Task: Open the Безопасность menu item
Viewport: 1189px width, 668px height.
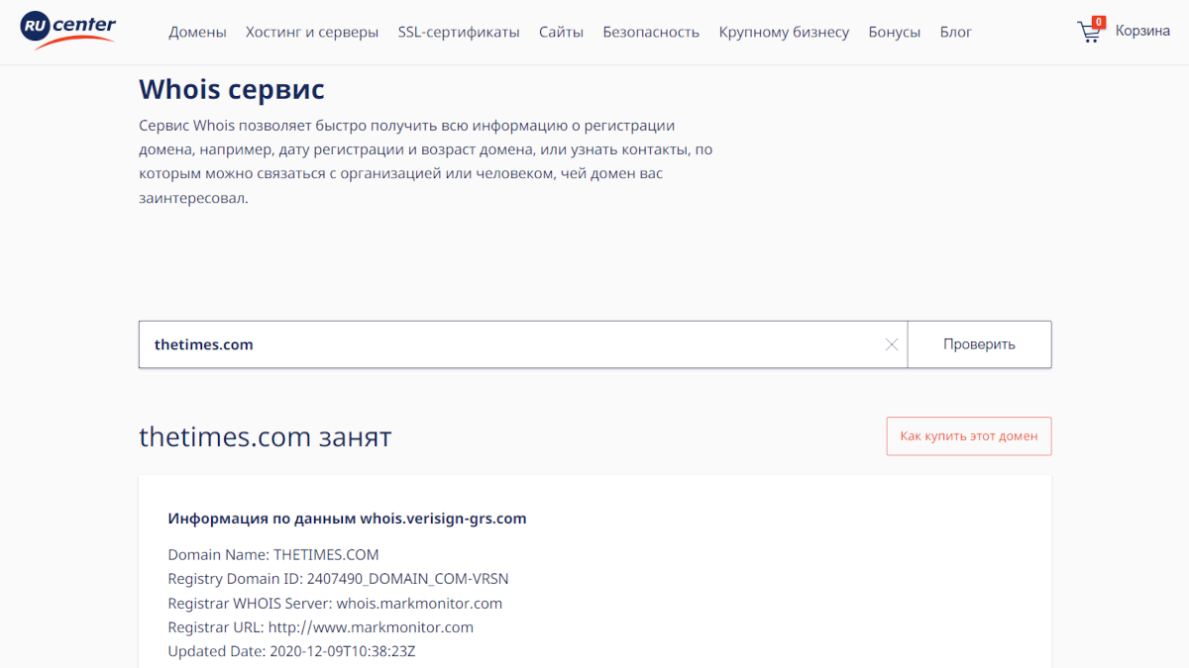Action: point(651,32)
